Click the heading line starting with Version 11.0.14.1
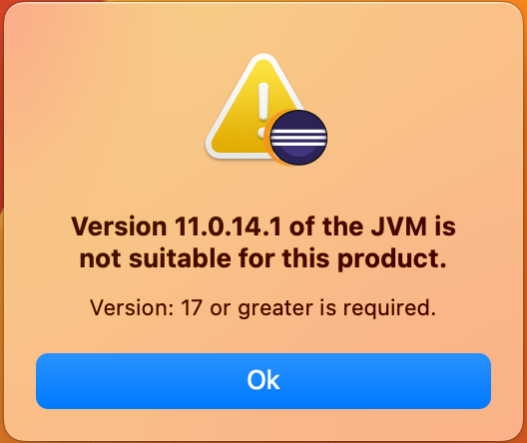The image size is (527, 443). [263, 226]
